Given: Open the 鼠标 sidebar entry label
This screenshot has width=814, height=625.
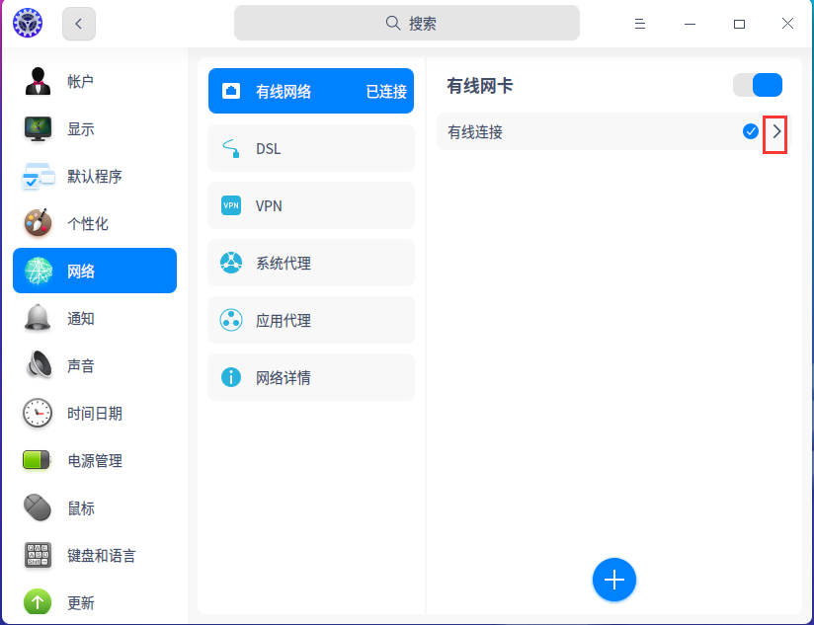Looking at the screenshot, I should (80, 508).
